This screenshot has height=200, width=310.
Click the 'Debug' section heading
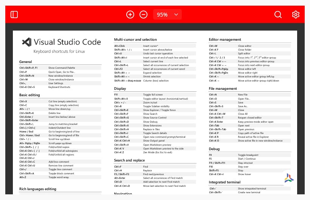214,149
